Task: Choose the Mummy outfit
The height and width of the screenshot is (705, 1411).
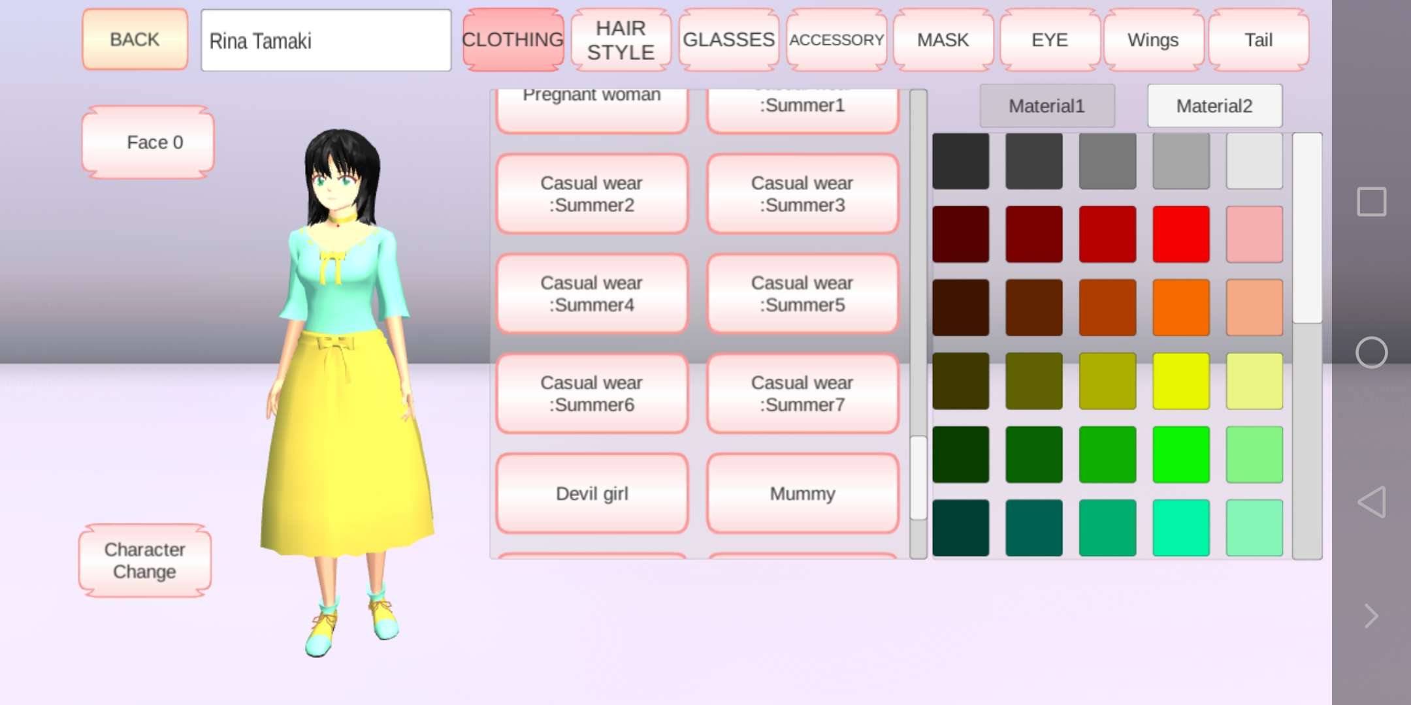Action: pyautogui.click(x=802, y=493)
